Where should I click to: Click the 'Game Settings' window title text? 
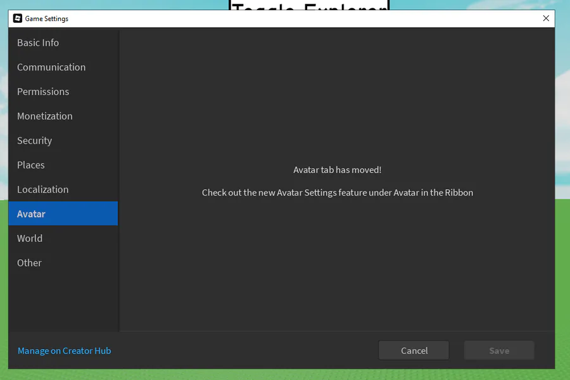46,18
